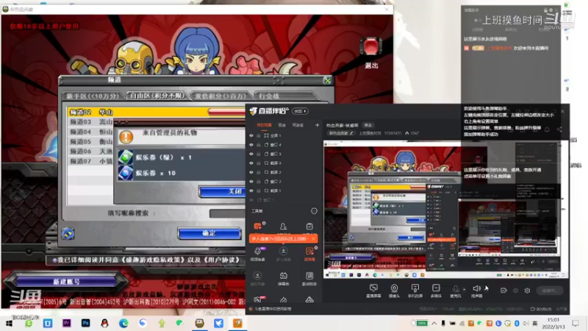Add a new scene with the plus icon

(x=317, y=125)
